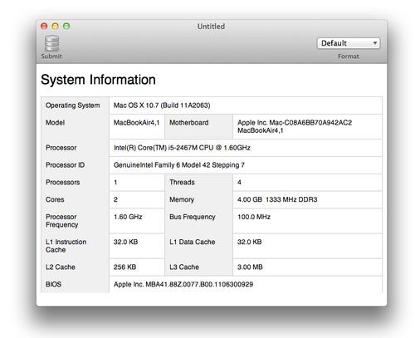
Task: Click the Model row label
Action: (x=55, y=123)
